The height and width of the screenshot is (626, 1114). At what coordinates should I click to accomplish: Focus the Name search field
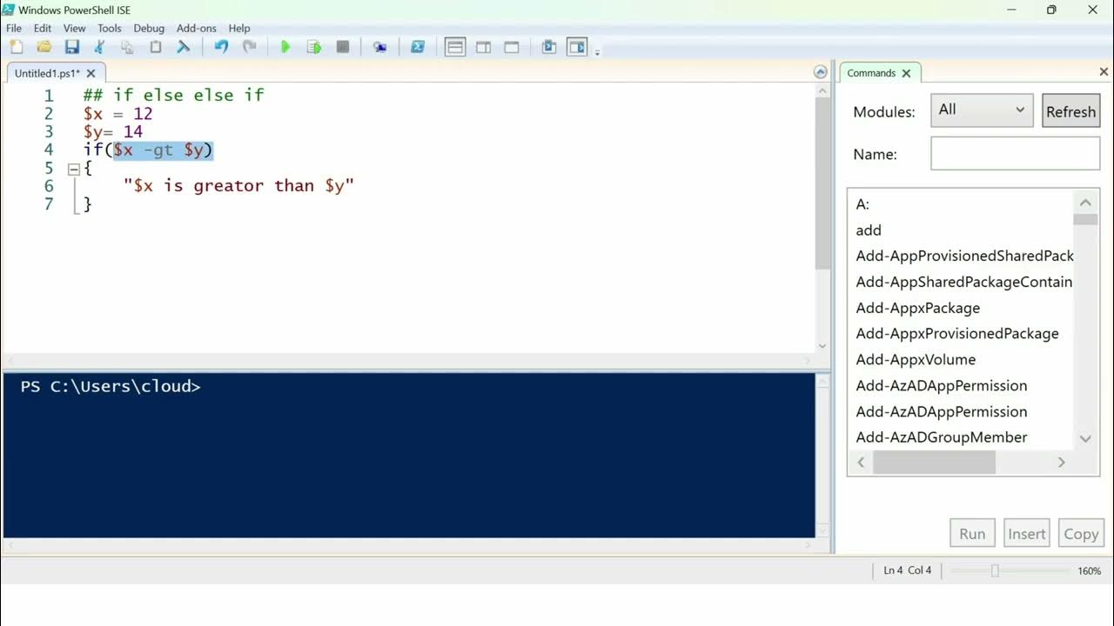[x=1015, y=154]
